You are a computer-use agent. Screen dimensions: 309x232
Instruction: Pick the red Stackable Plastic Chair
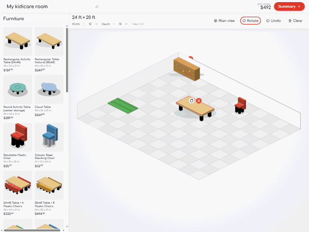(18, 137)
